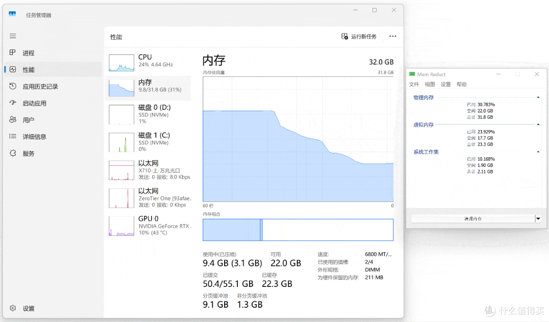Click the 2.11 GB working set total
Viewport: 549px width, 322px height.
click(x=485, y=172)
